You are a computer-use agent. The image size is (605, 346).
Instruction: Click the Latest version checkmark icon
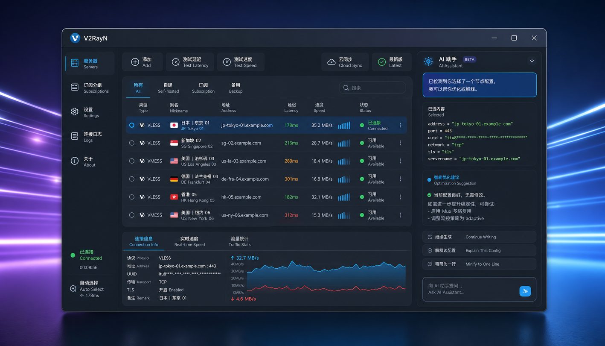point(382,62)
